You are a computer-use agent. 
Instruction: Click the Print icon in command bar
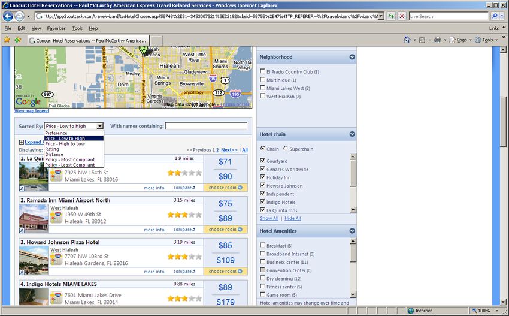point(438,40)
